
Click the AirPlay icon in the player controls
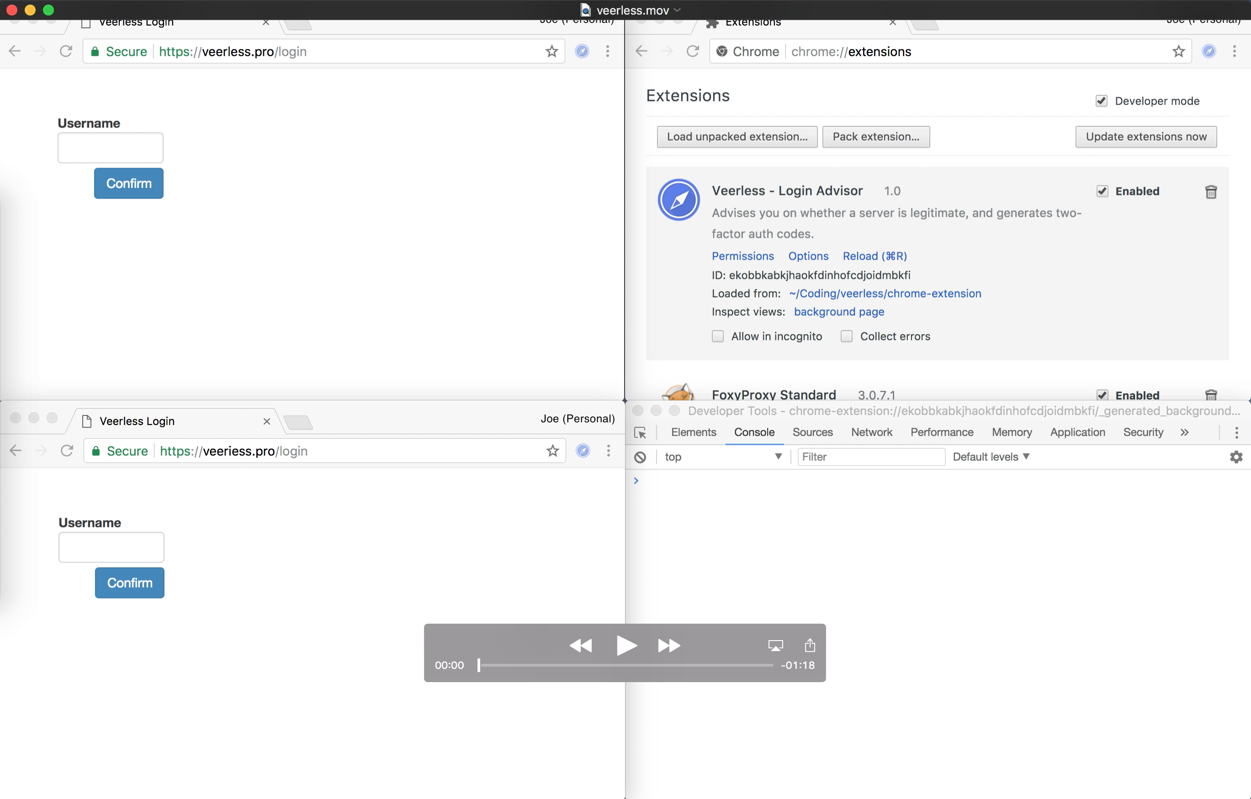pyautogui.click(x=775, y=645)
